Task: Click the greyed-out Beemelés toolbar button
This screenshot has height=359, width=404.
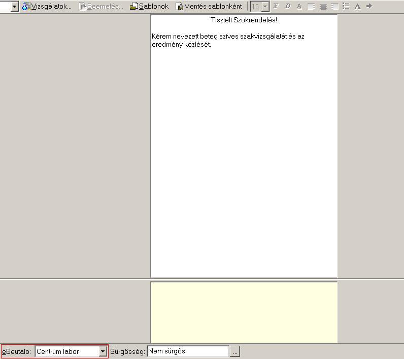Action: [x=100, y=6]
